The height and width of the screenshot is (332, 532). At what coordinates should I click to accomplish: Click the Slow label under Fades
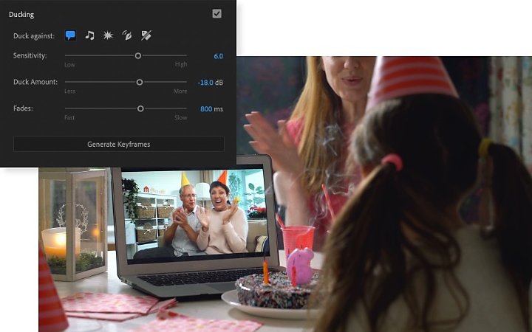(181, 117)
